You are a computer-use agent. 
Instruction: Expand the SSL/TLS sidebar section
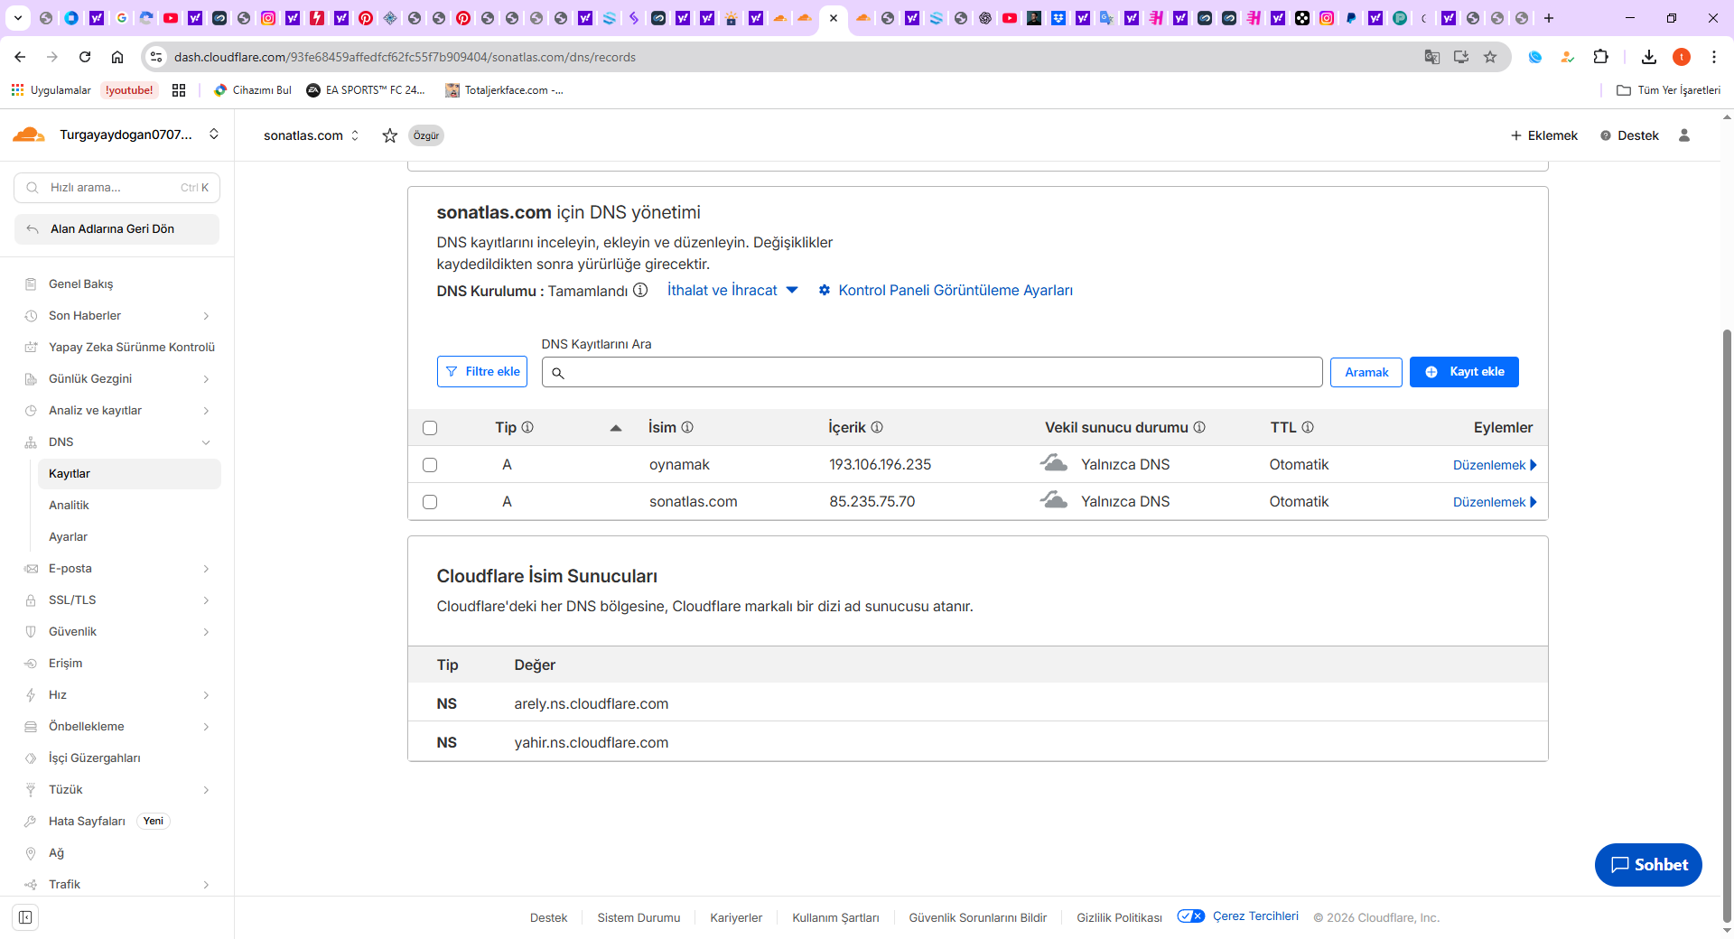point(206,600)
